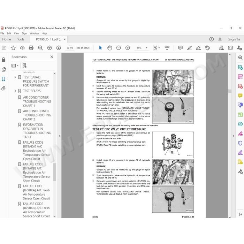Close the PC490LC-11.pdf document tab

(64, 39)
